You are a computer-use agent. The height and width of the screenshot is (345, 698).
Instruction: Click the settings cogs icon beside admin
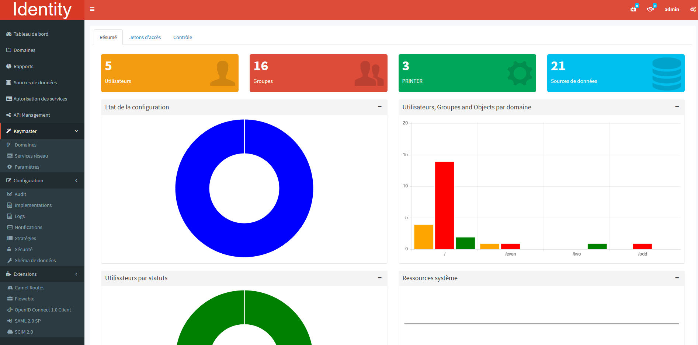pyautogui.click(x=693, y=9)
